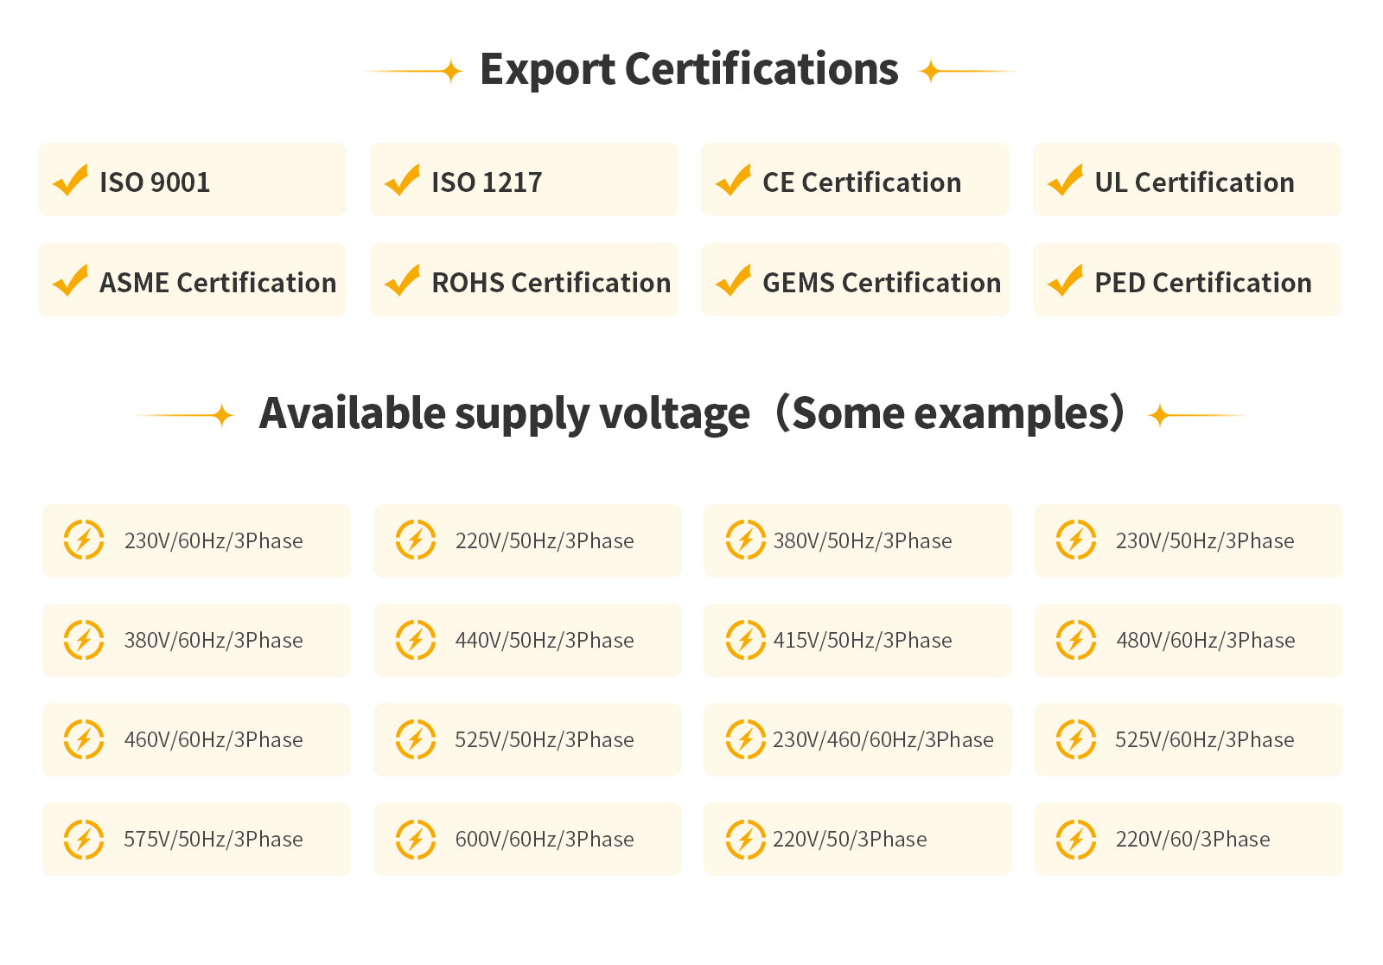Click the Export Certifications heading
This screenshot has height=965, width=1383.
[x=689, y=69]
